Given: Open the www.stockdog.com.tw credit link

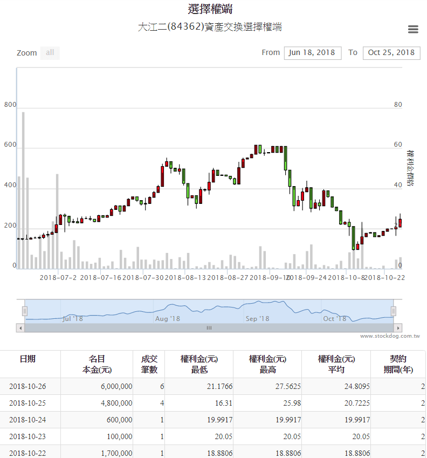Looking at the screenshot, I should click(x=390, y=336).
